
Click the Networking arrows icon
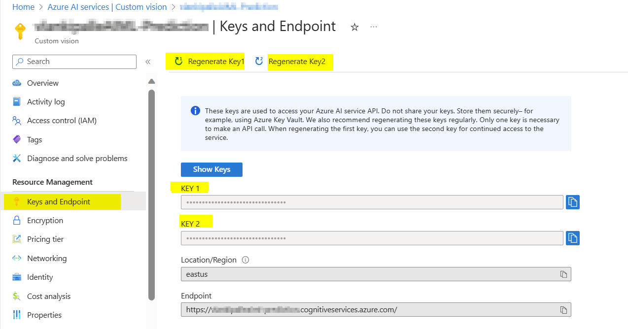(x=17, y=259)
